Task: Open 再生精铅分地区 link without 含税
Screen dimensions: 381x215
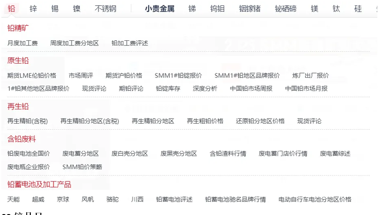Action: pos(153,121)
